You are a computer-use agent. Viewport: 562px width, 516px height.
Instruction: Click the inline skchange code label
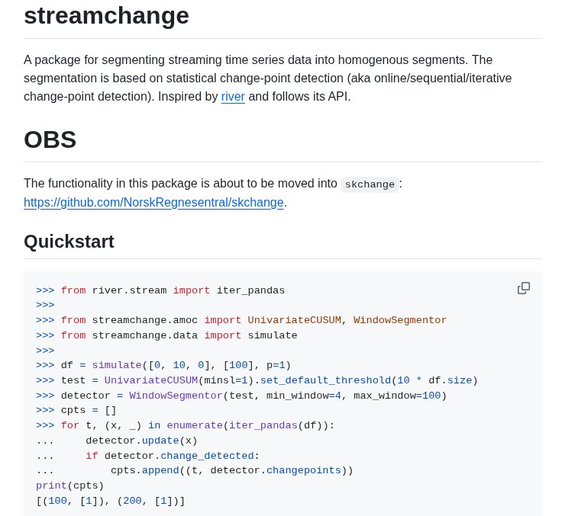pos(370,184)
